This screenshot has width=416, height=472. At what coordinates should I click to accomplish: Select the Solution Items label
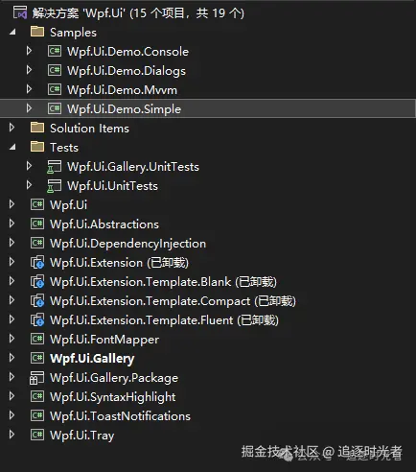(89, 129)
